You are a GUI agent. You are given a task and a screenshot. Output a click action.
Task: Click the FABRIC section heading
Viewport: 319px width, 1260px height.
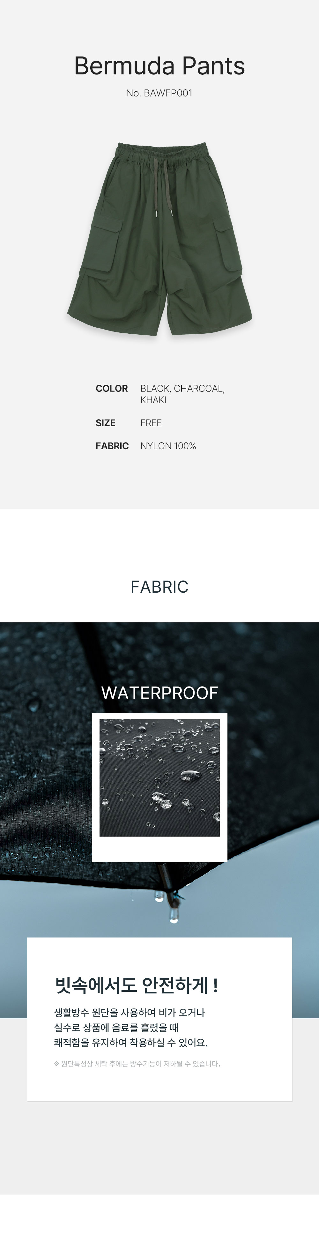(159, 587)
